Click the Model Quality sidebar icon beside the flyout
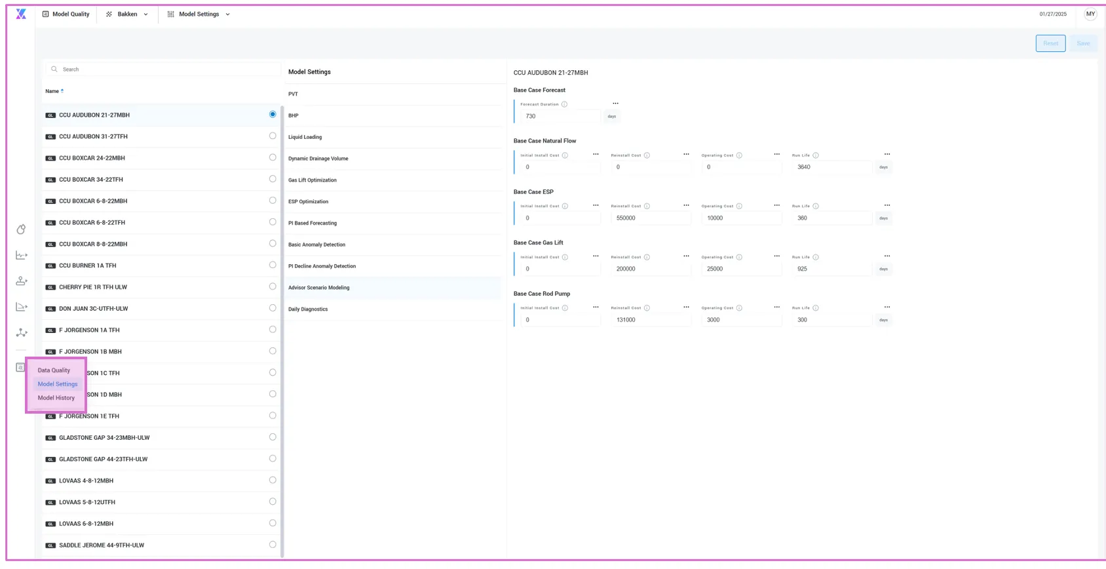 click(x=20, y=368)
